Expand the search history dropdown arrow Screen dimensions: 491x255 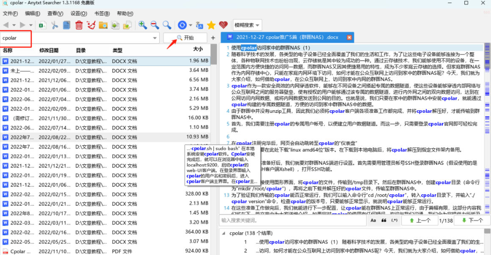pos(154,38)
